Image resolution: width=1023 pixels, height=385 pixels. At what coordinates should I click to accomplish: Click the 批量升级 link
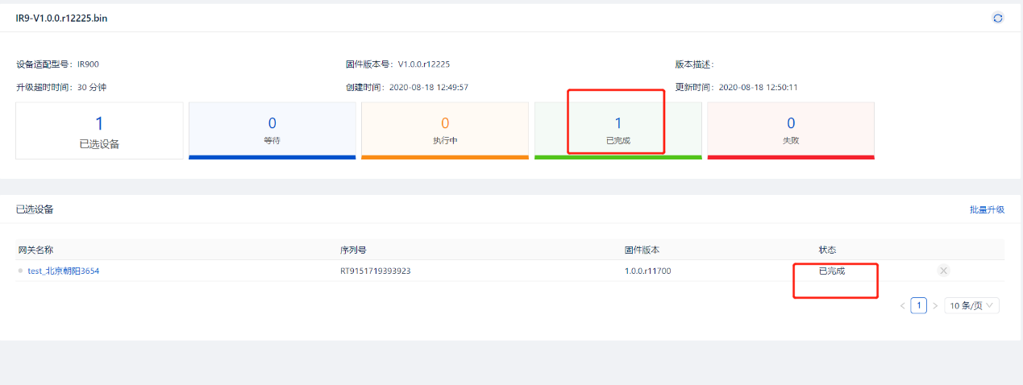[x=987, y=209]
